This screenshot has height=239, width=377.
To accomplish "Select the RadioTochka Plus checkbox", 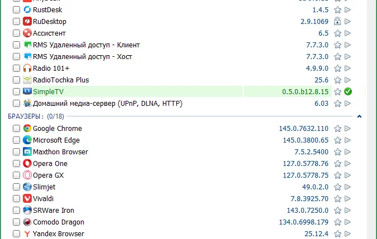I will pos(16,80).
